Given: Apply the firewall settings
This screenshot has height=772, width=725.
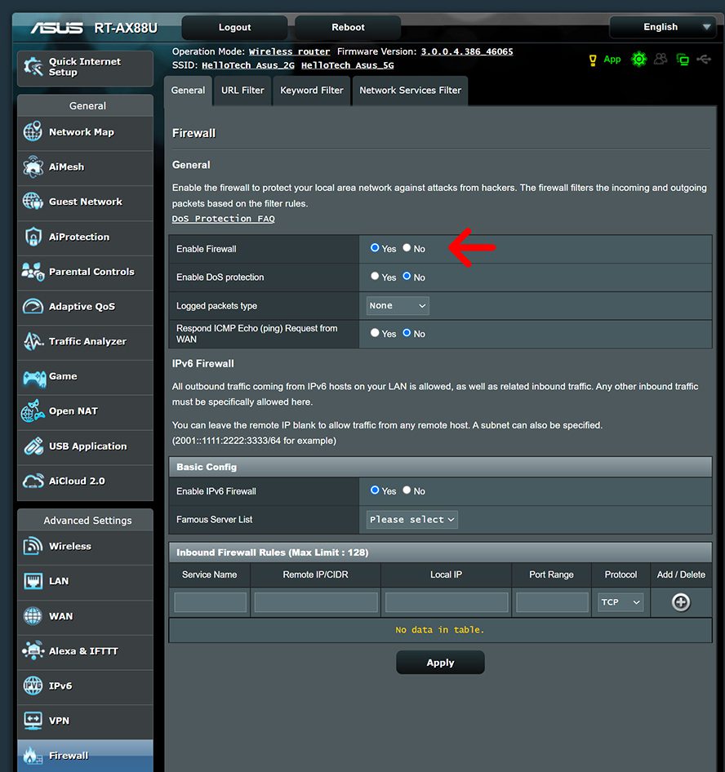Looking at the screenshot, I should coord(440,662).
